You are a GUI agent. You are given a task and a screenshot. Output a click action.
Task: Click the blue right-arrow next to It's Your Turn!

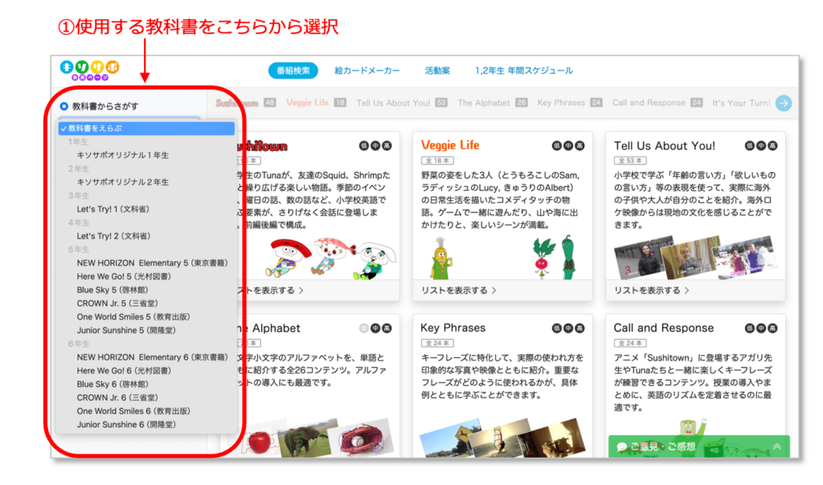tap(783, 104)
